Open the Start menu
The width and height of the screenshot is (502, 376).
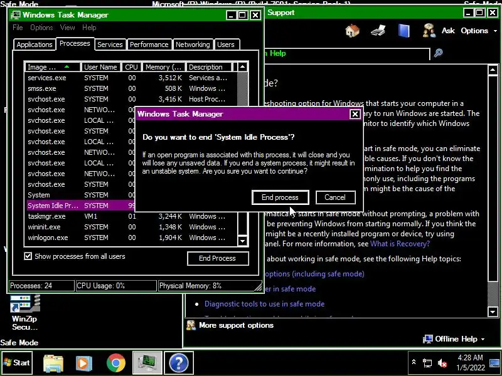tap(17, 363)
